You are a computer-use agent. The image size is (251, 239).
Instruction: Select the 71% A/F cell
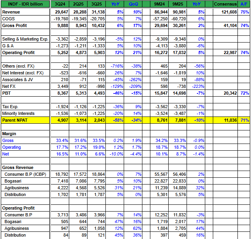point(245,120)
